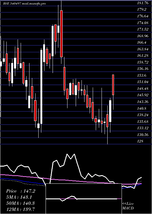152x214 pixels.
Task: Click the 130.56 price axis label
Action: tap(143, 135)
